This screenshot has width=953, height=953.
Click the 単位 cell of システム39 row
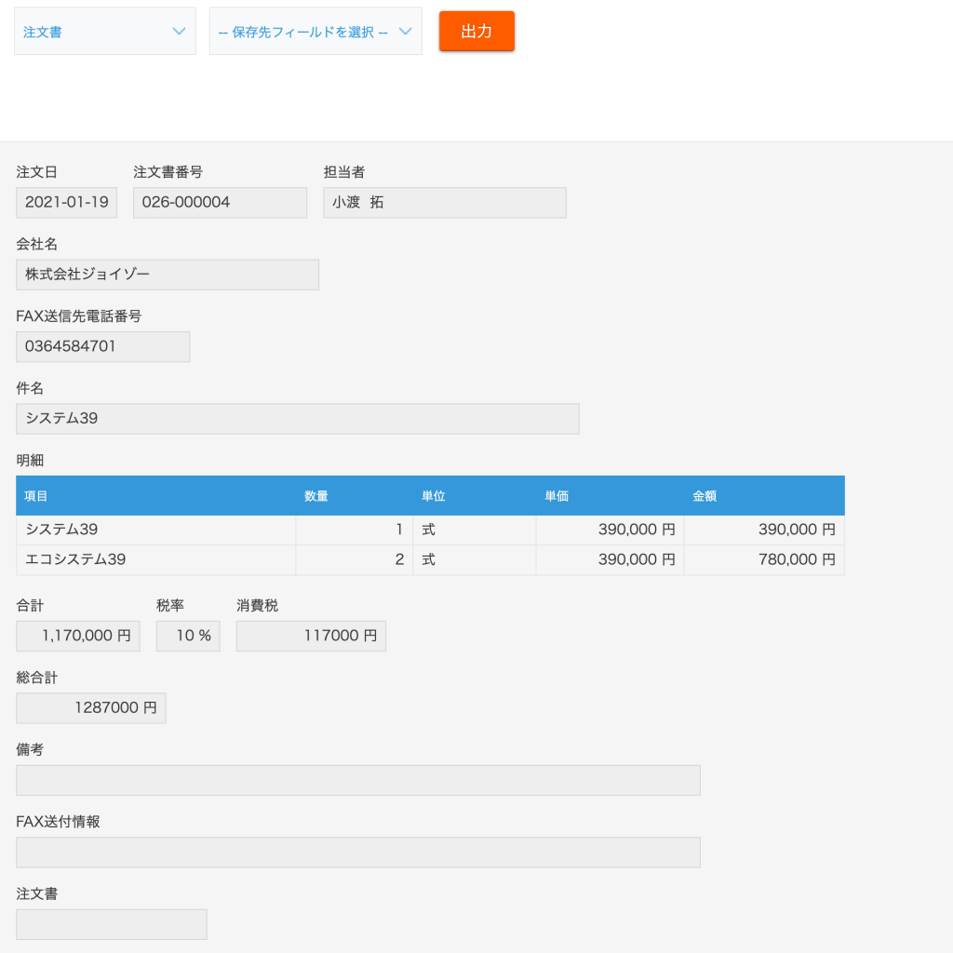(x=475, y=530)
